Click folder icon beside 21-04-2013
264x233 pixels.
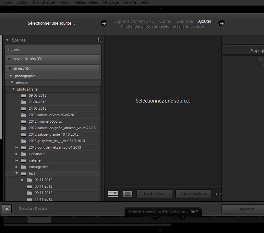click(x=23, y=102)
